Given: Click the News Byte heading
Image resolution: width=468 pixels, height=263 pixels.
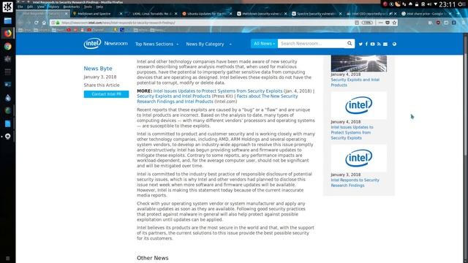Looking at the screenshot, I should pos(98,68).
